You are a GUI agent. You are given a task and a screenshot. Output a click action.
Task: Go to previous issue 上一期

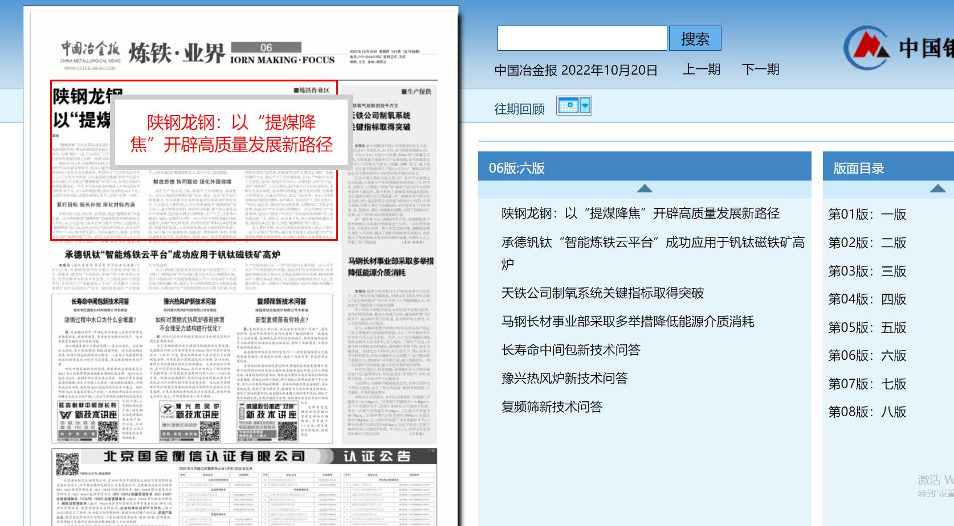tap(702, 69)
